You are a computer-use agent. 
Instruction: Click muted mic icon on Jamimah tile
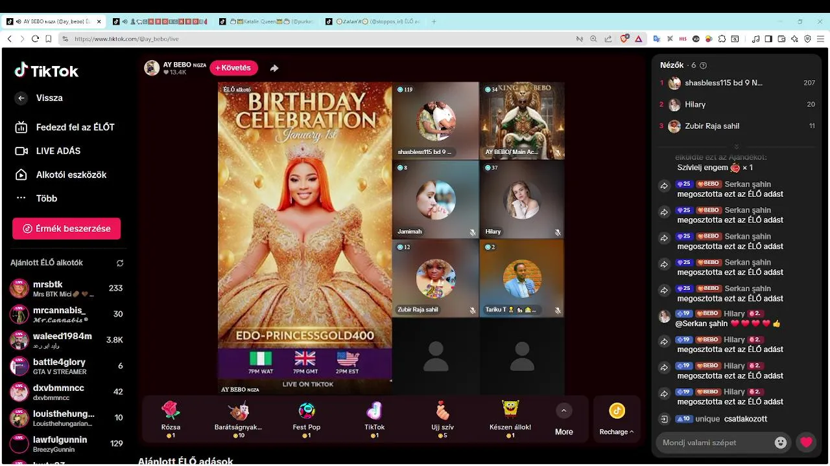tap(473, 232)
